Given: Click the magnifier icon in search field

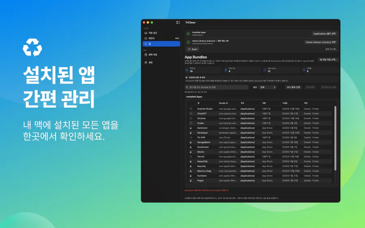Looking at the screenshot, I should 187,87.
